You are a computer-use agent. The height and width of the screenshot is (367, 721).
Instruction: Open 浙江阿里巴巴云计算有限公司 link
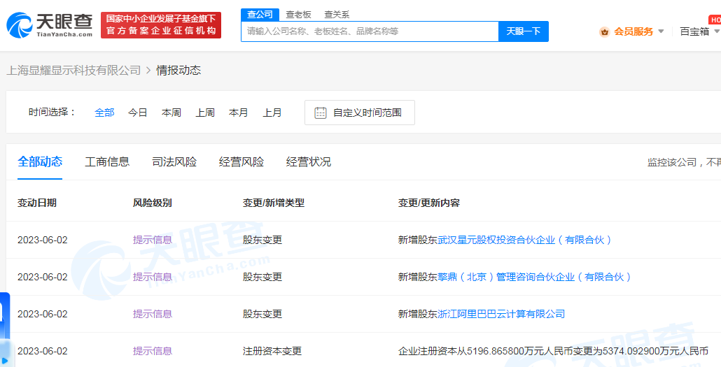pyautogui.click(x=501, y=314)
